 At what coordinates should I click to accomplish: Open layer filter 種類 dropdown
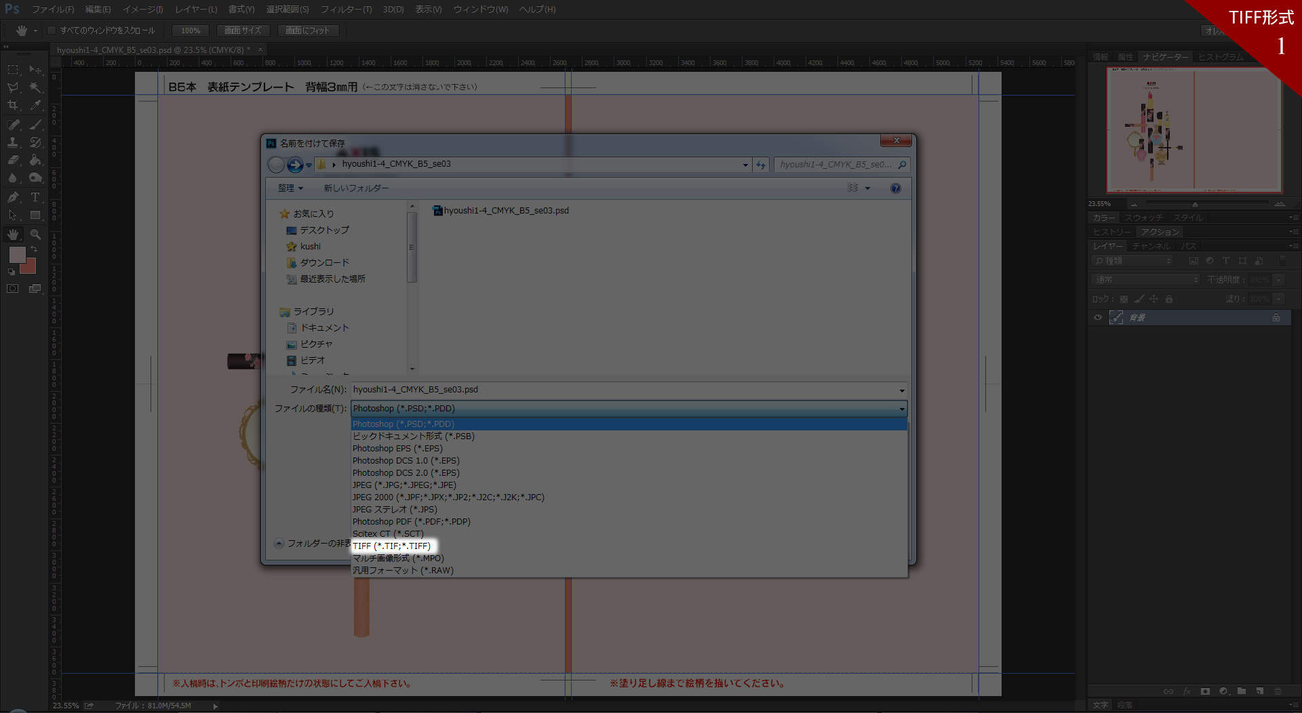[1132, 261]
